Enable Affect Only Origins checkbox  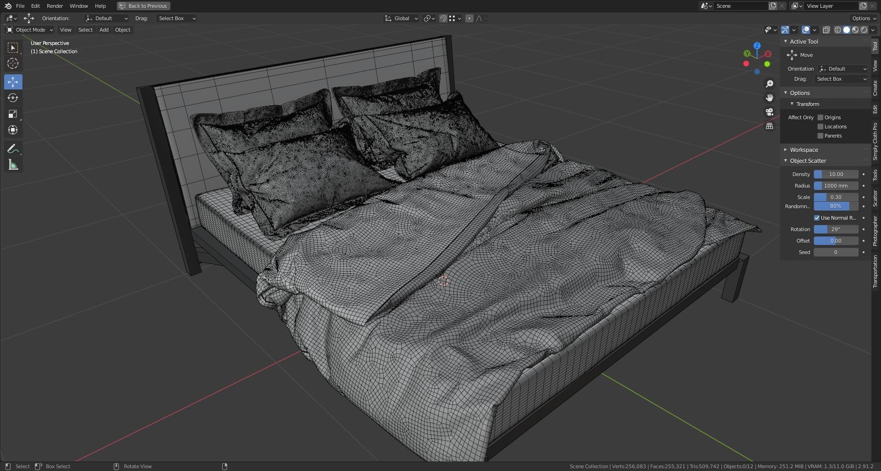(820, 117)
